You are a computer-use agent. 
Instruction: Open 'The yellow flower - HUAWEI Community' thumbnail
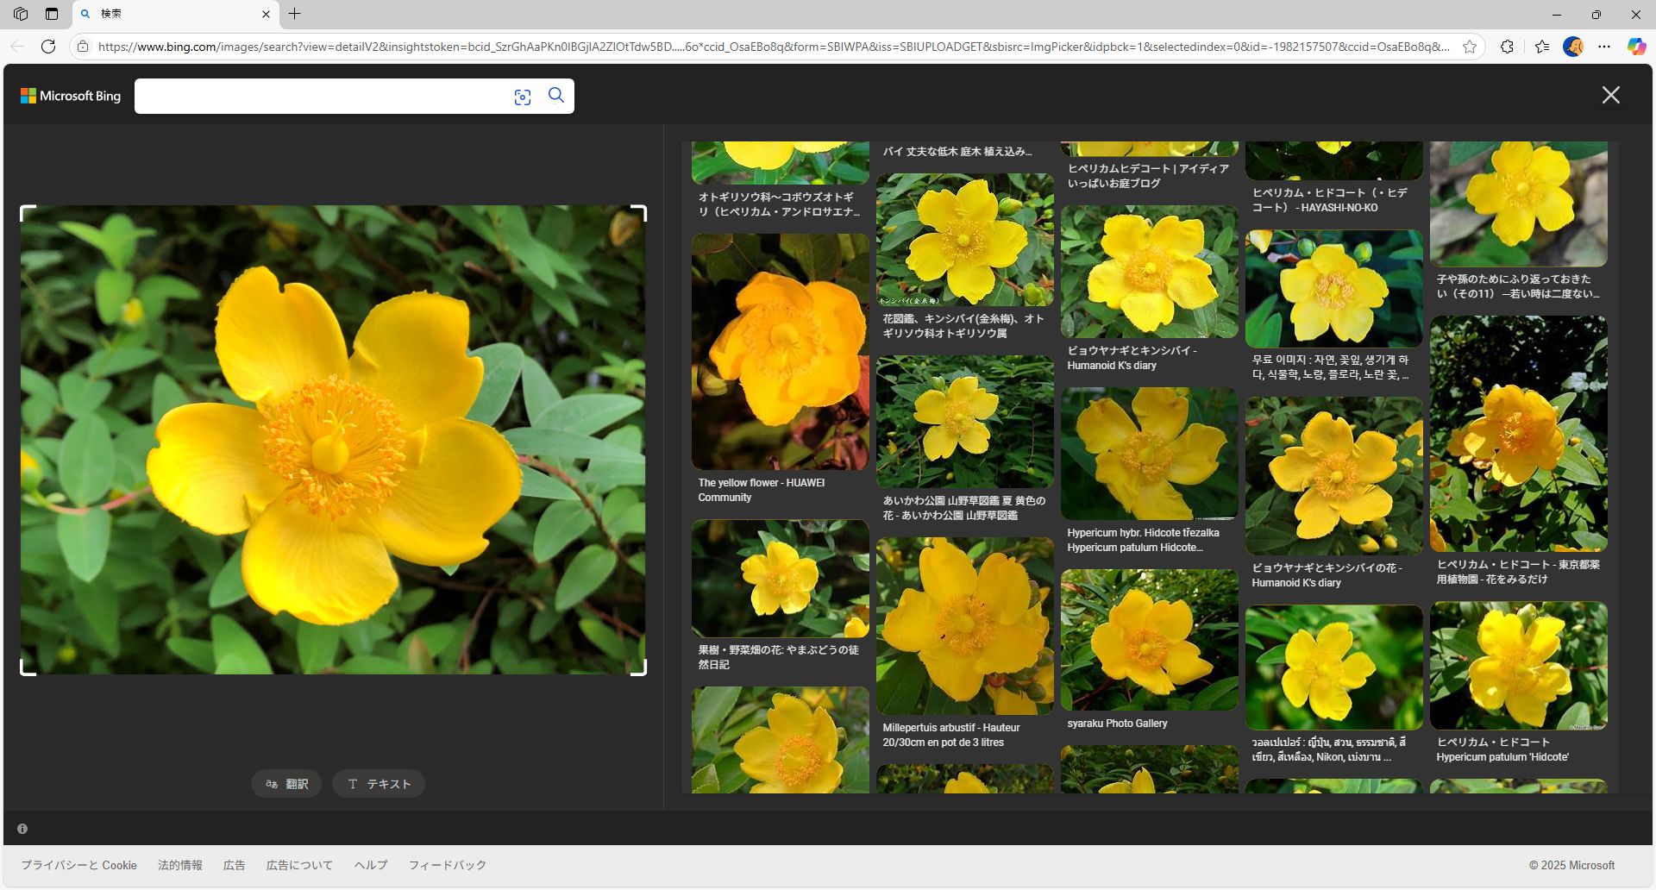point(780,352)
